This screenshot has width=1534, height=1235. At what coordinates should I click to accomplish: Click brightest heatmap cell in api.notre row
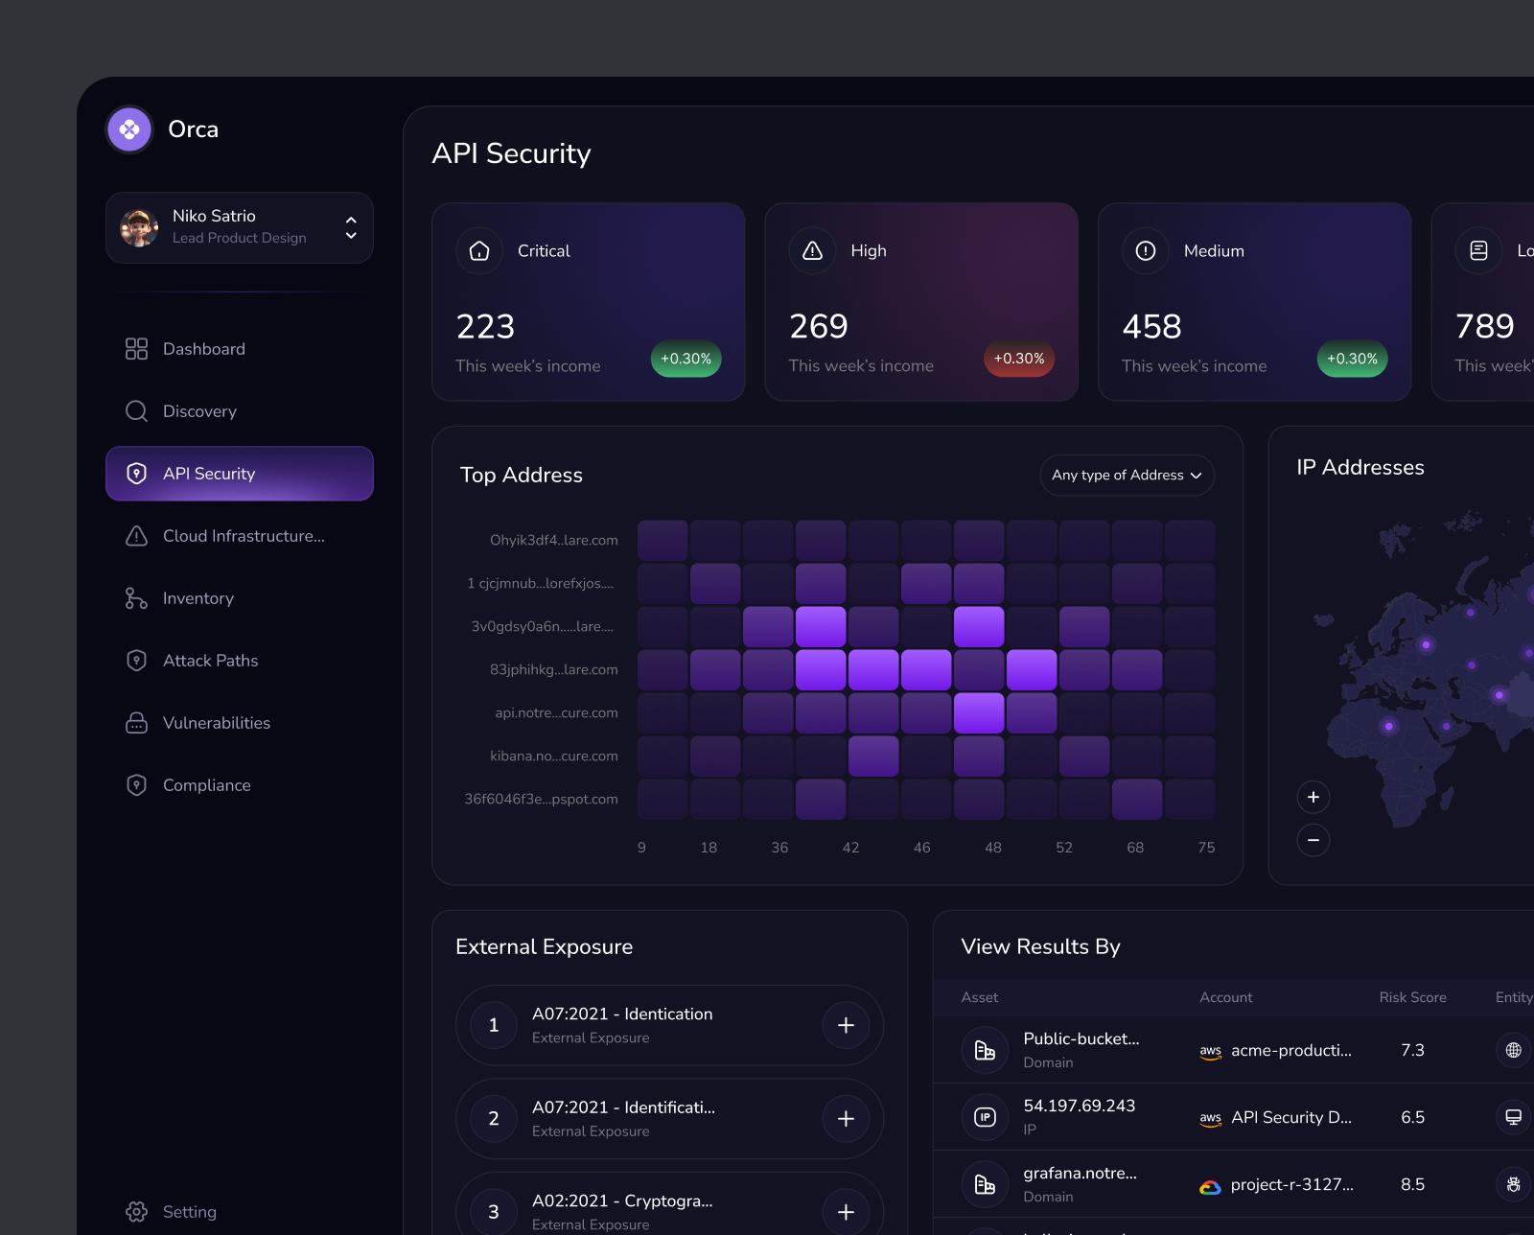click(979, 713)
